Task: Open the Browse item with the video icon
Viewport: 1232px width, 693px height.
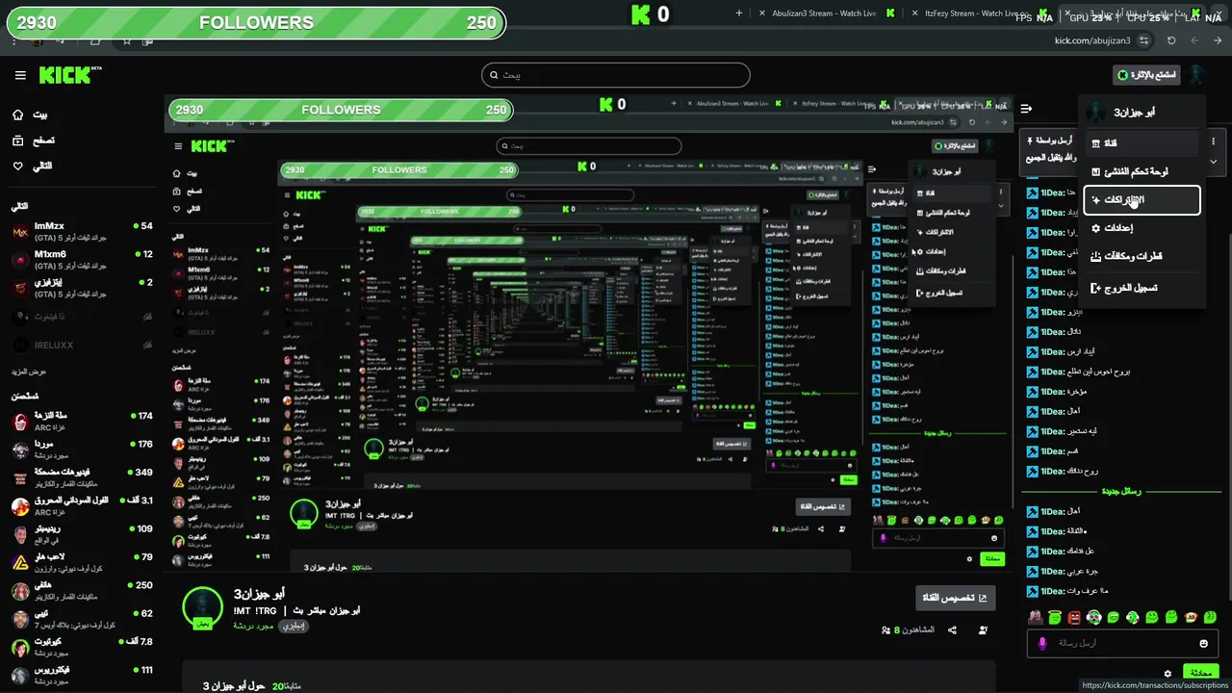Action: 34,141
